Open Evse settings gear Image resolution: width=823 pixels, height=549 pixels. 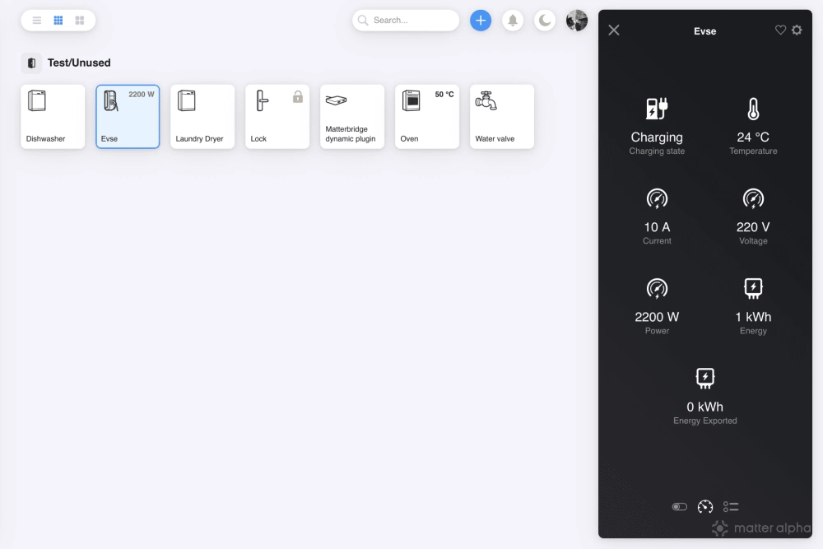[797, 30]
